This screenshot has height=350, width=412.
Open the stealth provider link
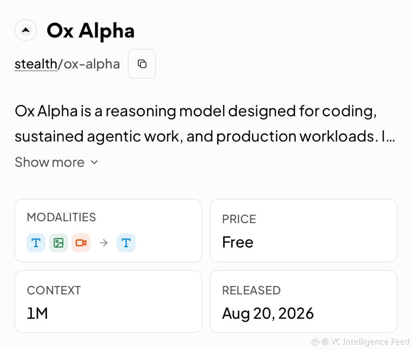point(36,64)
